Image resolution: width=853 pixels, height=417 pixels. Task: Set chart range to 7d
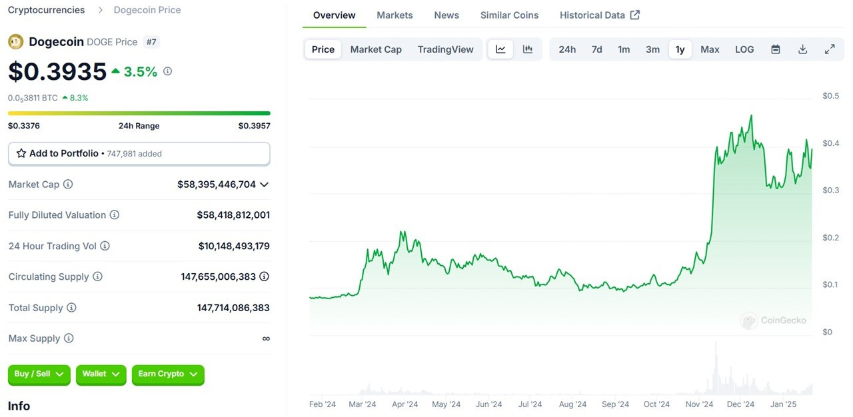tap(597, 49)
